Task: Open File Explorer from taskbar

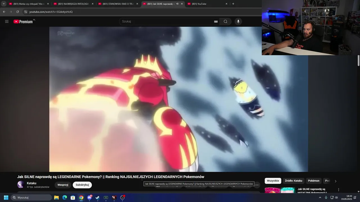Action: 56,198
